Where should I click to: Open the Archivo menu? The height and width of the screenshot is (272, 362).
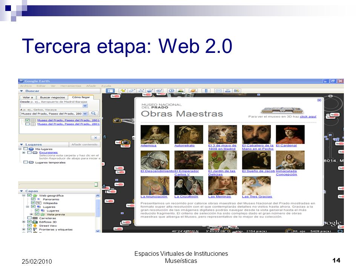26,86
